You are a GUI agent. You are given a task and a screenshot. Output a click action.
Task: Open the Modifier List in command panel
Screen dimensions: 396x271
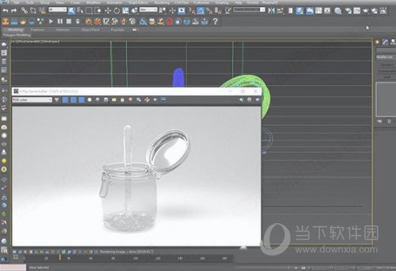[386, 57]
